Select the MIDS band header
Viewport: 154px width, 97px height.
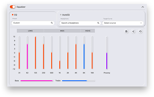[62, 31]
